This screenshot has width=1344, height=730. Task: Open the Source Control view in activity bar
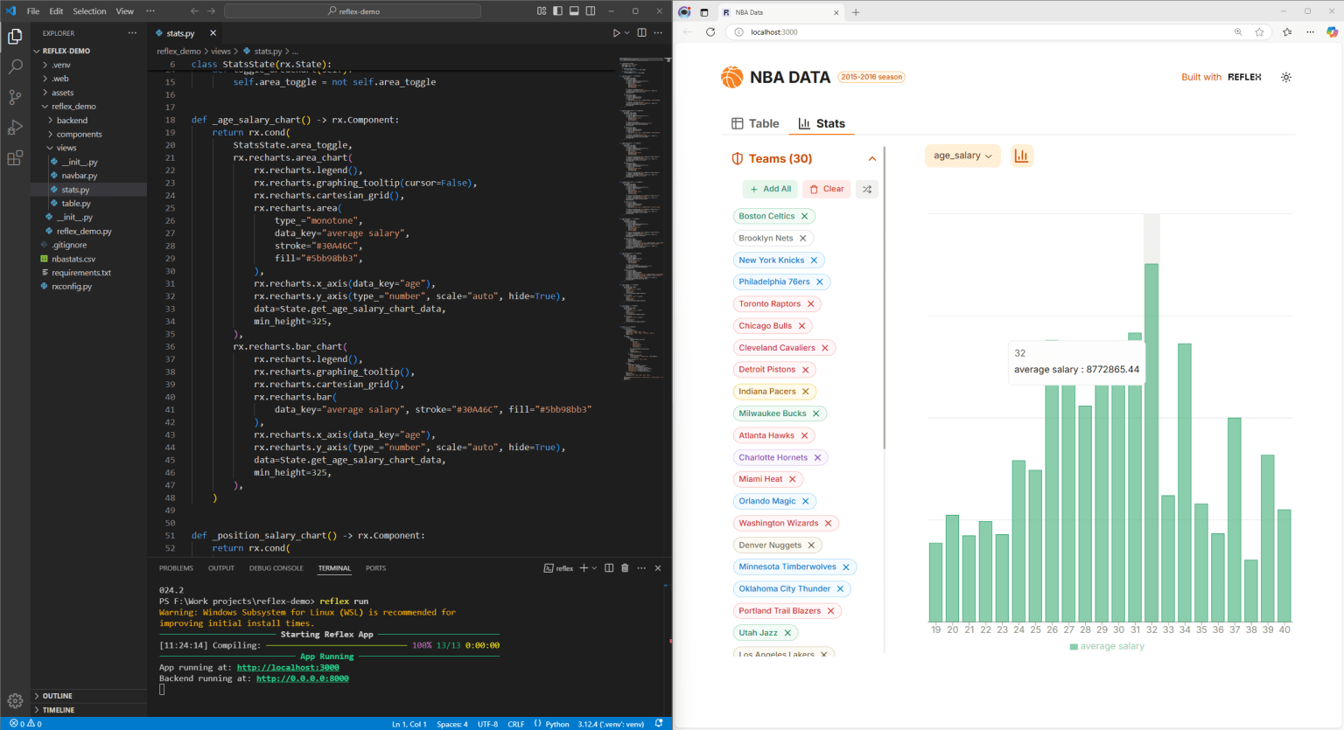pos(14,97)
